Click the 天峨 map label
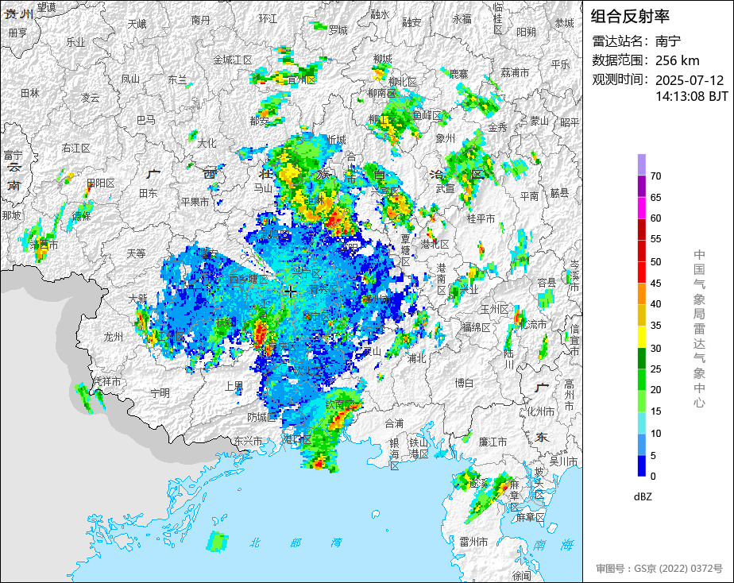The height and width of the screenshot is (583, 734). (x=137, y=23)
